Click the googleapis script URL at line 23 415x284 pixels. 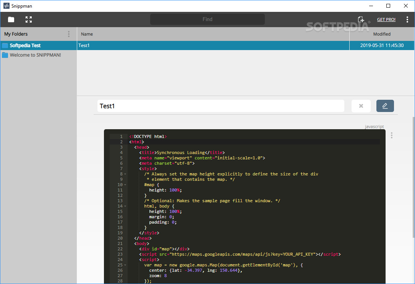point(242,254)
